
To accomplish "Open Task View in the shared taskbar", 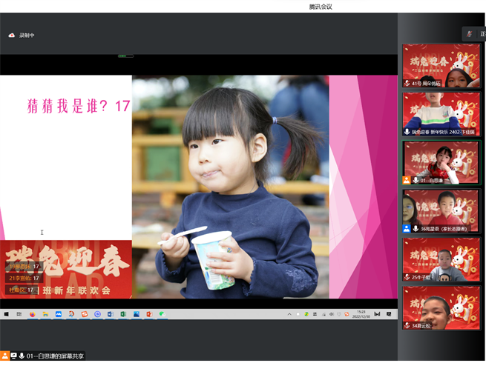I will [x=19, y=314].
